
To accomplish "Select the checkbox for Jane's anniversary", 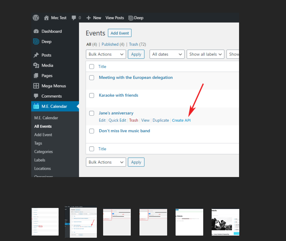I will pos(91,113).
